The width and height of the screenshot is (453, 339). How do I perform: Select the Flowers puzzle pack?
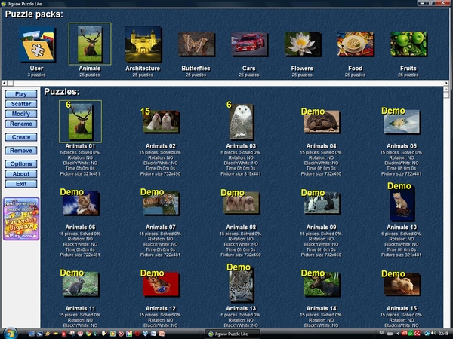301,46
